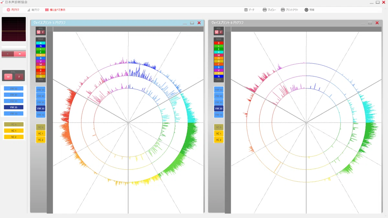Click the 日本声診断協会 app logo icon

(2, 2)
